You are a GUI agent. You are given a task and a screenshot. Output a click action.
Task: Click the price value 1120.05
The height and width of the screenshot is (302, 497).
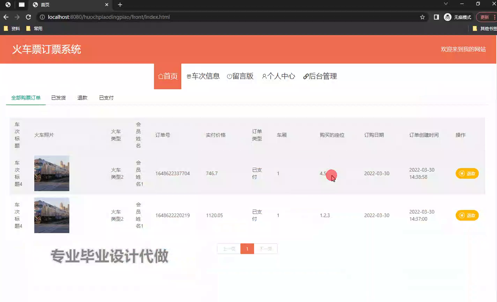[x=214, y=215]
